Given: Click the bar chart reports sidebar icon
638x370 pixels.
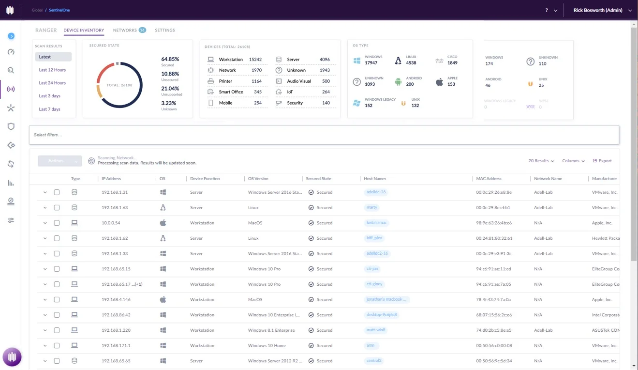Looking at the screenshot, I should [x=11, y=183].
